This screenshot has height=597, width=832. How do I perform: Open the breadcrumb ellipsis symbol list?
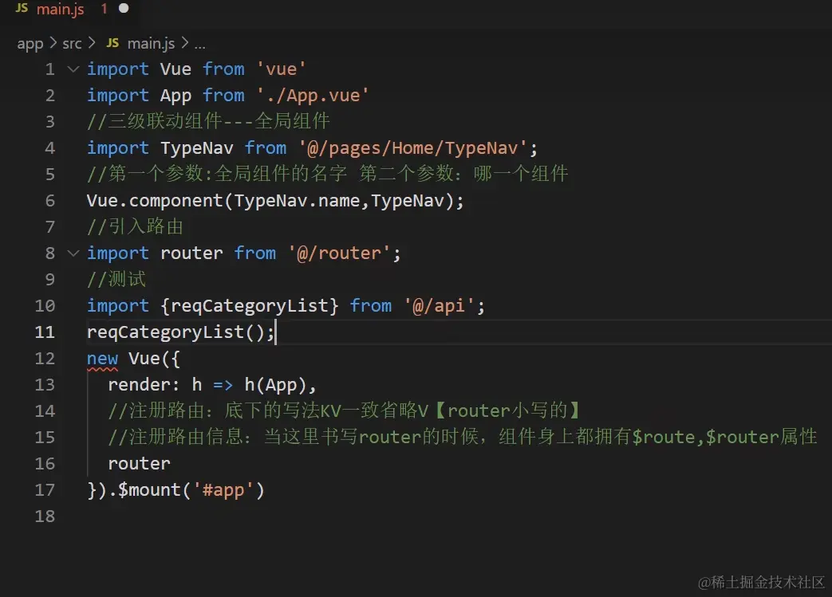(x=199, y=45)
